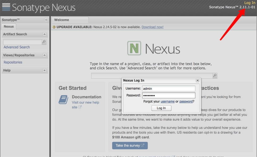Screen dimensions: 257x157
Task: Click the $100 Amazon gift card text
Action: 131,137
